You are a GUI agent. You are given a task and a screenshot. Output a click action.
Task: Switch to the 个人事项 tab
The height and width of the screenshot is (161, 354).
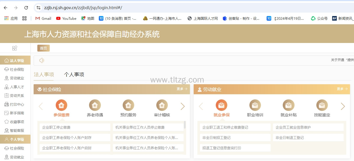tap(74, 75)
